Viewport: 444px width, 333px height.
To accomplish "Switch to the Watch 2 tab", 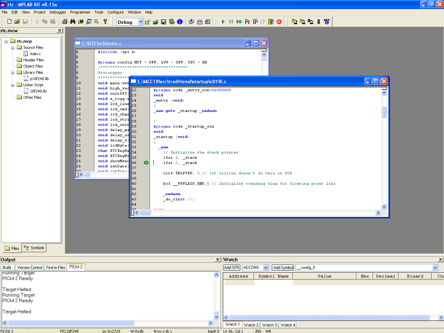I will (251, 325).
